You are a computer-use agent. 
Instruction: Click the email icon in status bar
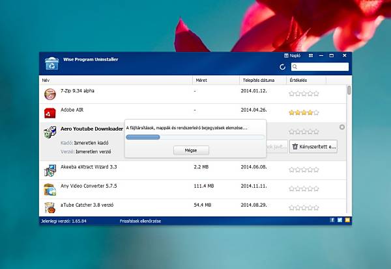347,220
